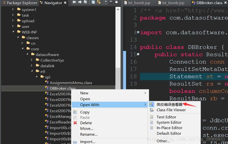Click the Forward navigation arrow in Navigator toolbar
Screen dimensions: 228x144
[x=80, y=2]
